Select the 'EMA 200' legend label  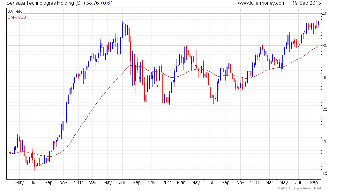tap(17, 17)
